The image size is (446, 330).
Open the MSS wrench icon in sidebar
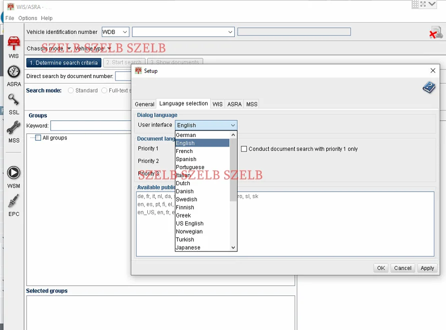[13, 127]
